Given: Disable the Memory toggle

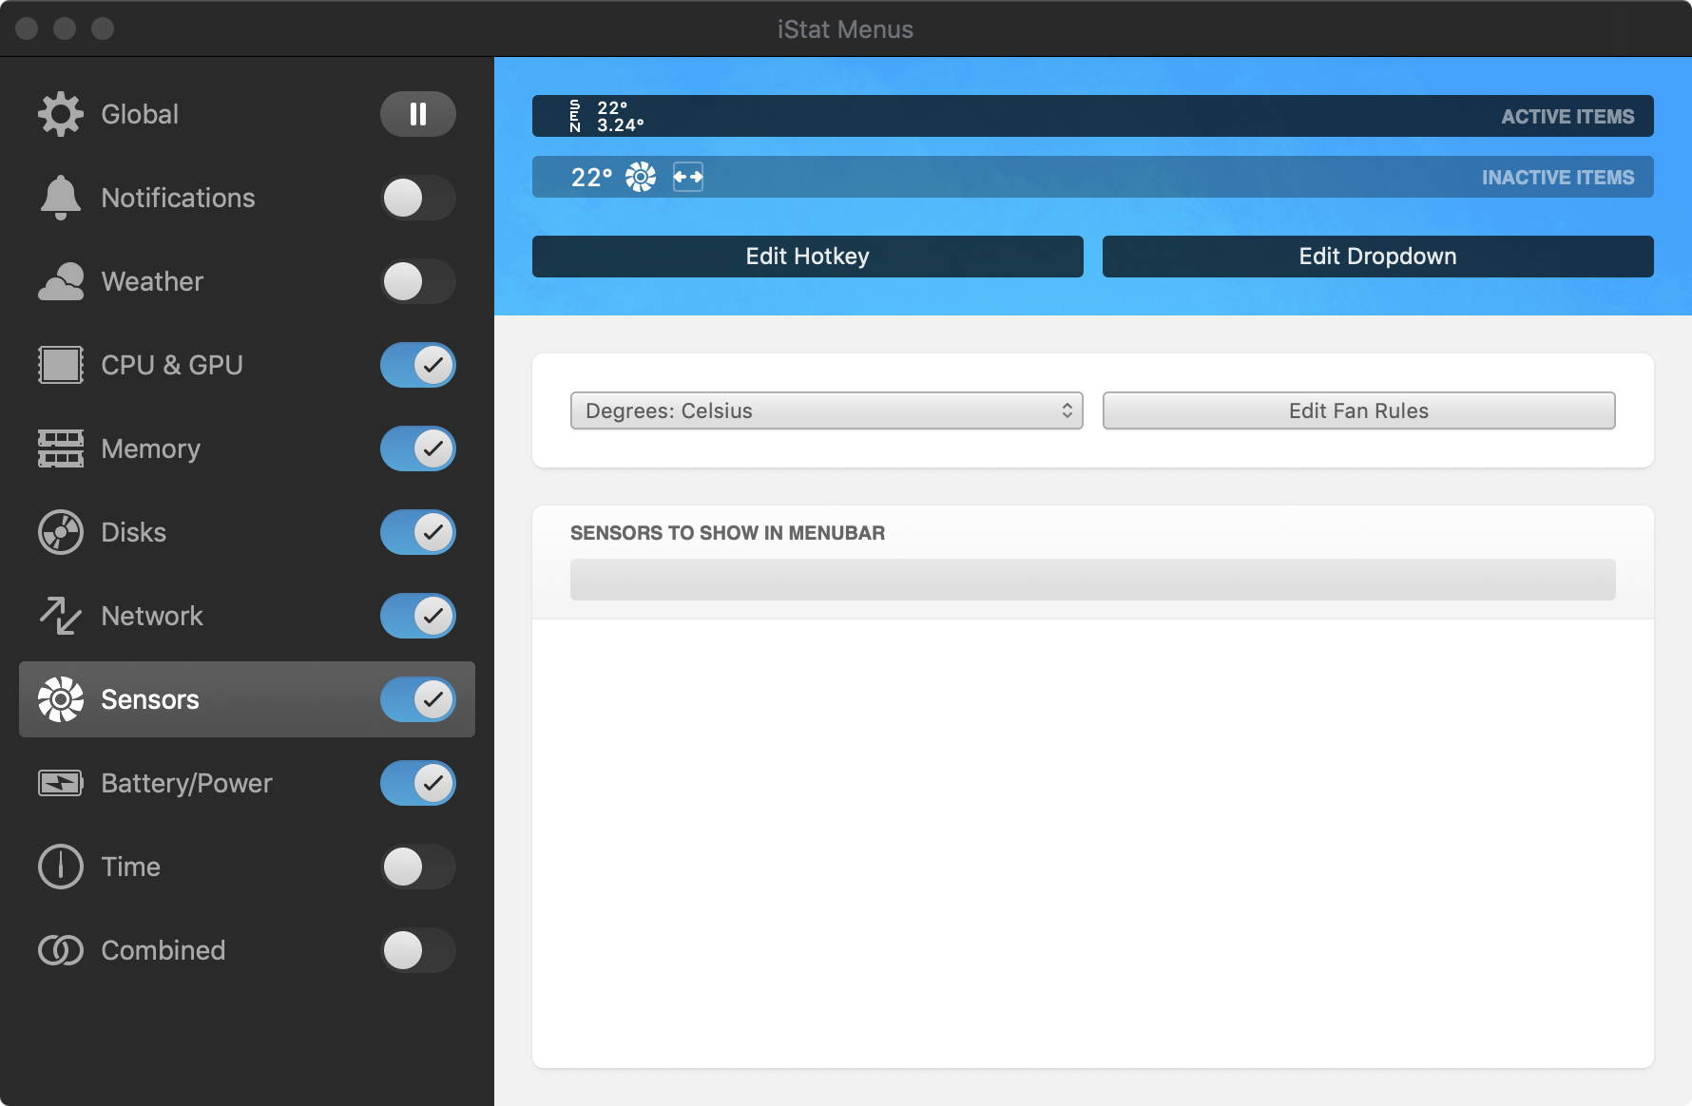Looking at the screenshot, I should tap(418, 448).
